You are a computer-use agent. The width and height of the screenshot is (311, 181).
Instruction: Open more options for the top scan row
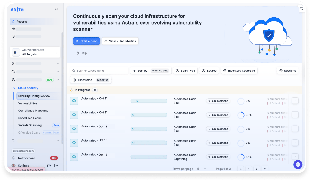coord(295,101)
